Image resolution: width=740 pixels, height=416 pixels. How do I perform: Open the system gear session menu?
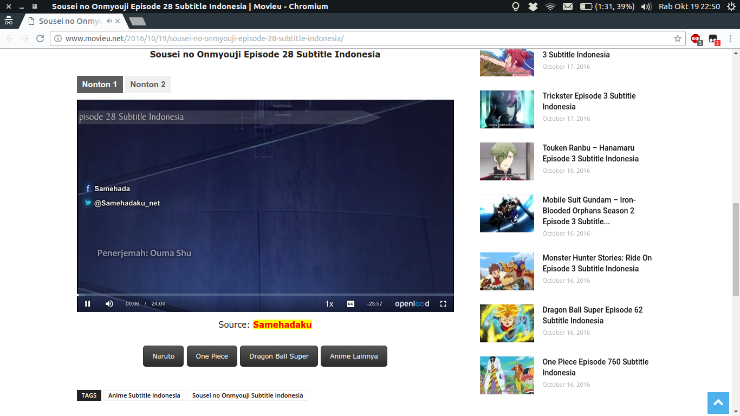[731, 6]
